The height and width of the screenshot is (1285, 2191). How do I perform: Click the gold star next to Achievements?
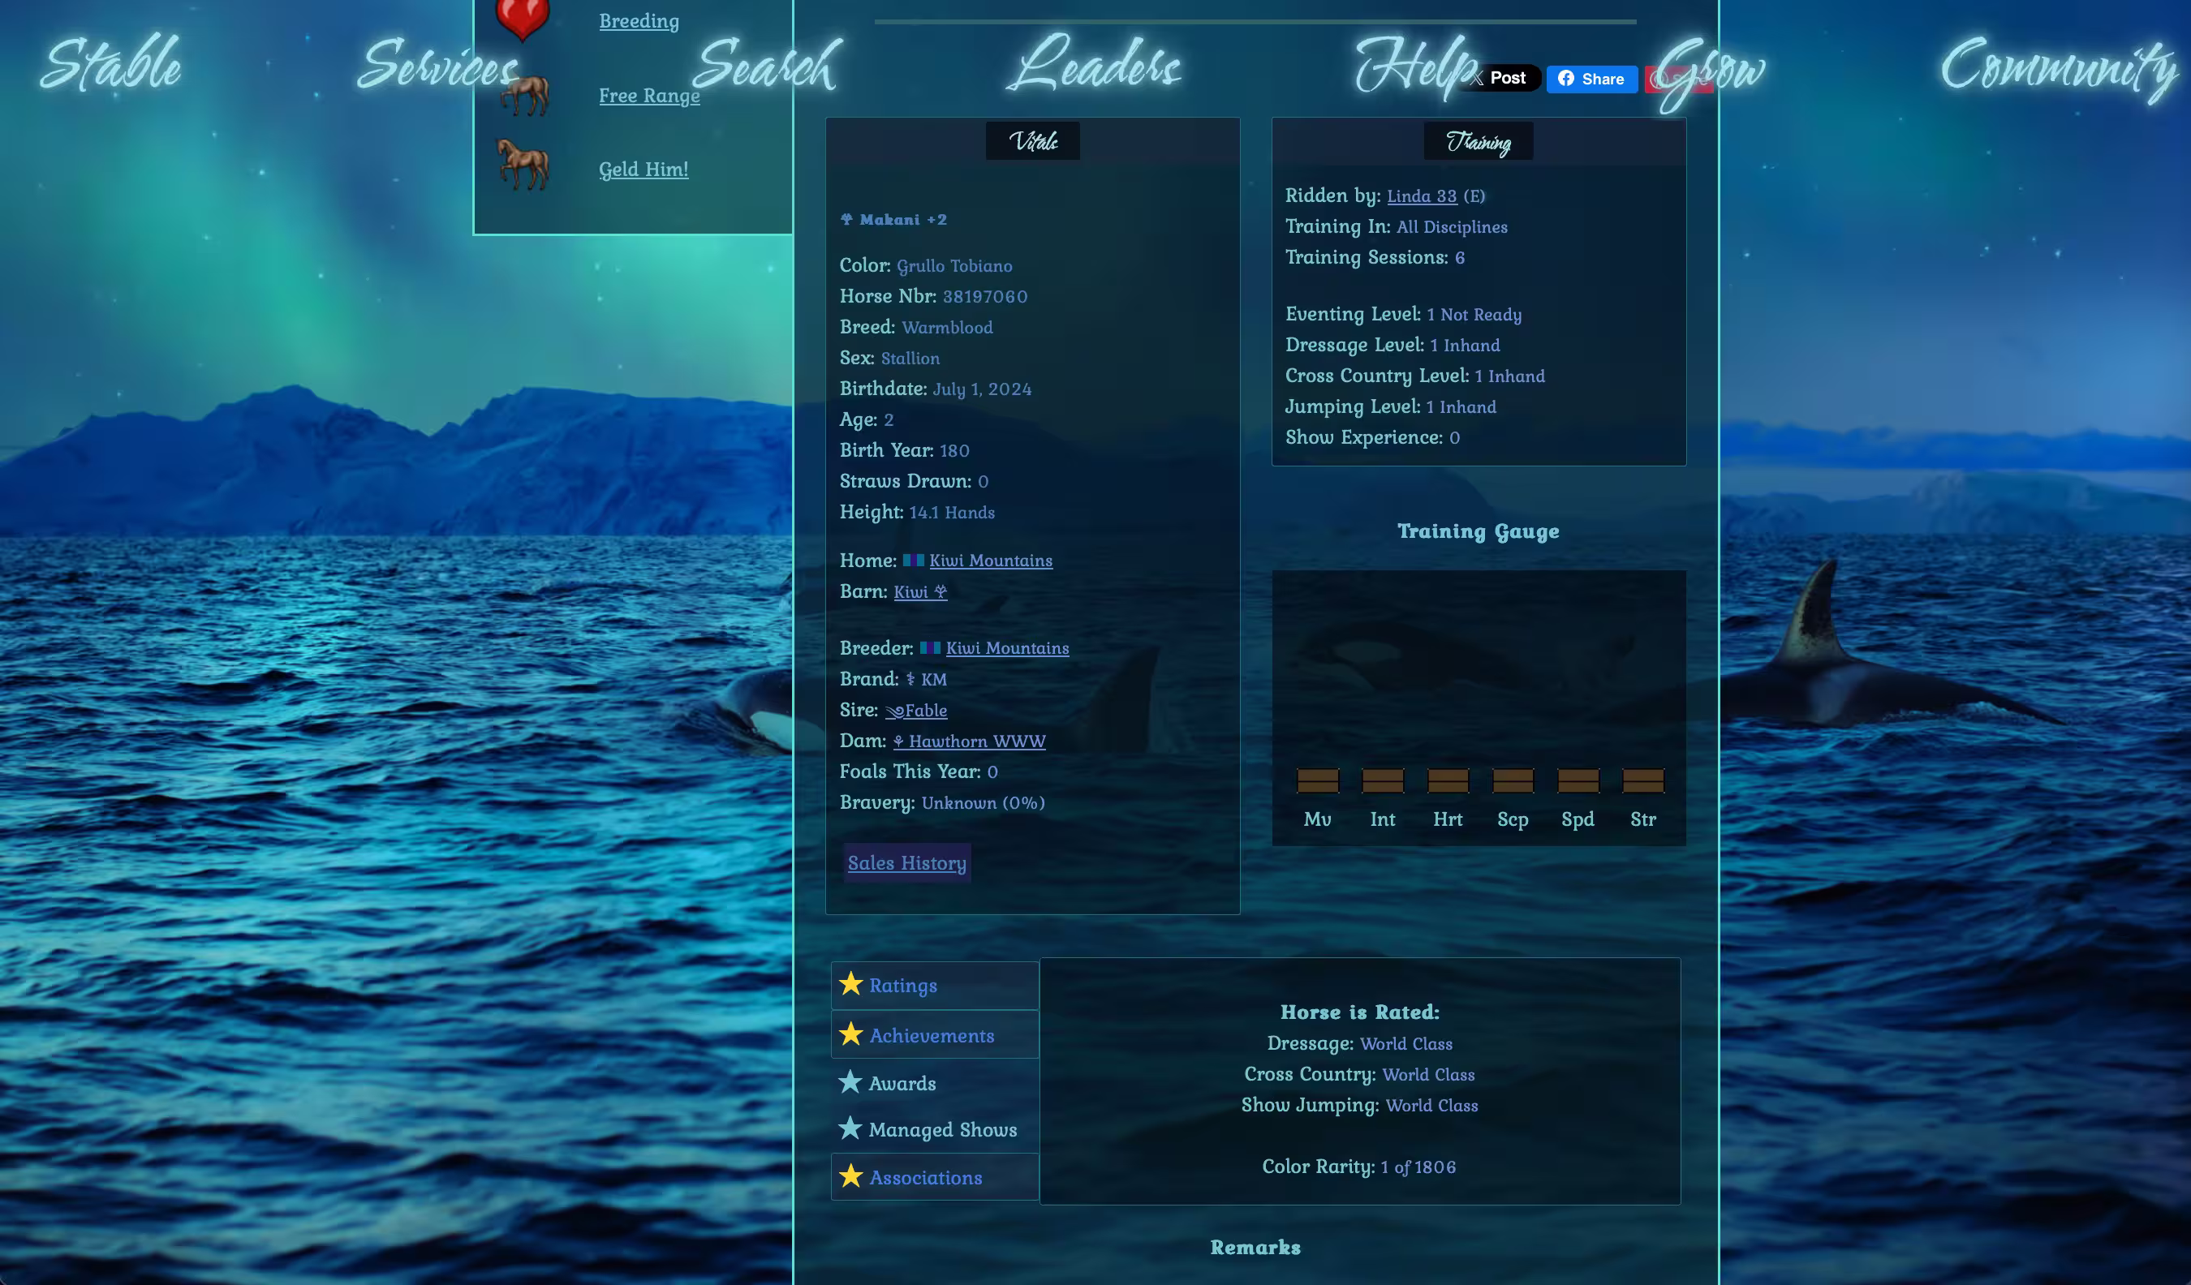pyautogui.click(x=850, y=1034)
